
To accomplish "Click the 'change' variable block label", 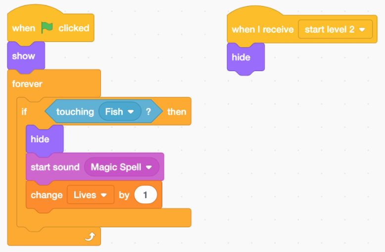I will pyautogui.click(x=47, y=195).
